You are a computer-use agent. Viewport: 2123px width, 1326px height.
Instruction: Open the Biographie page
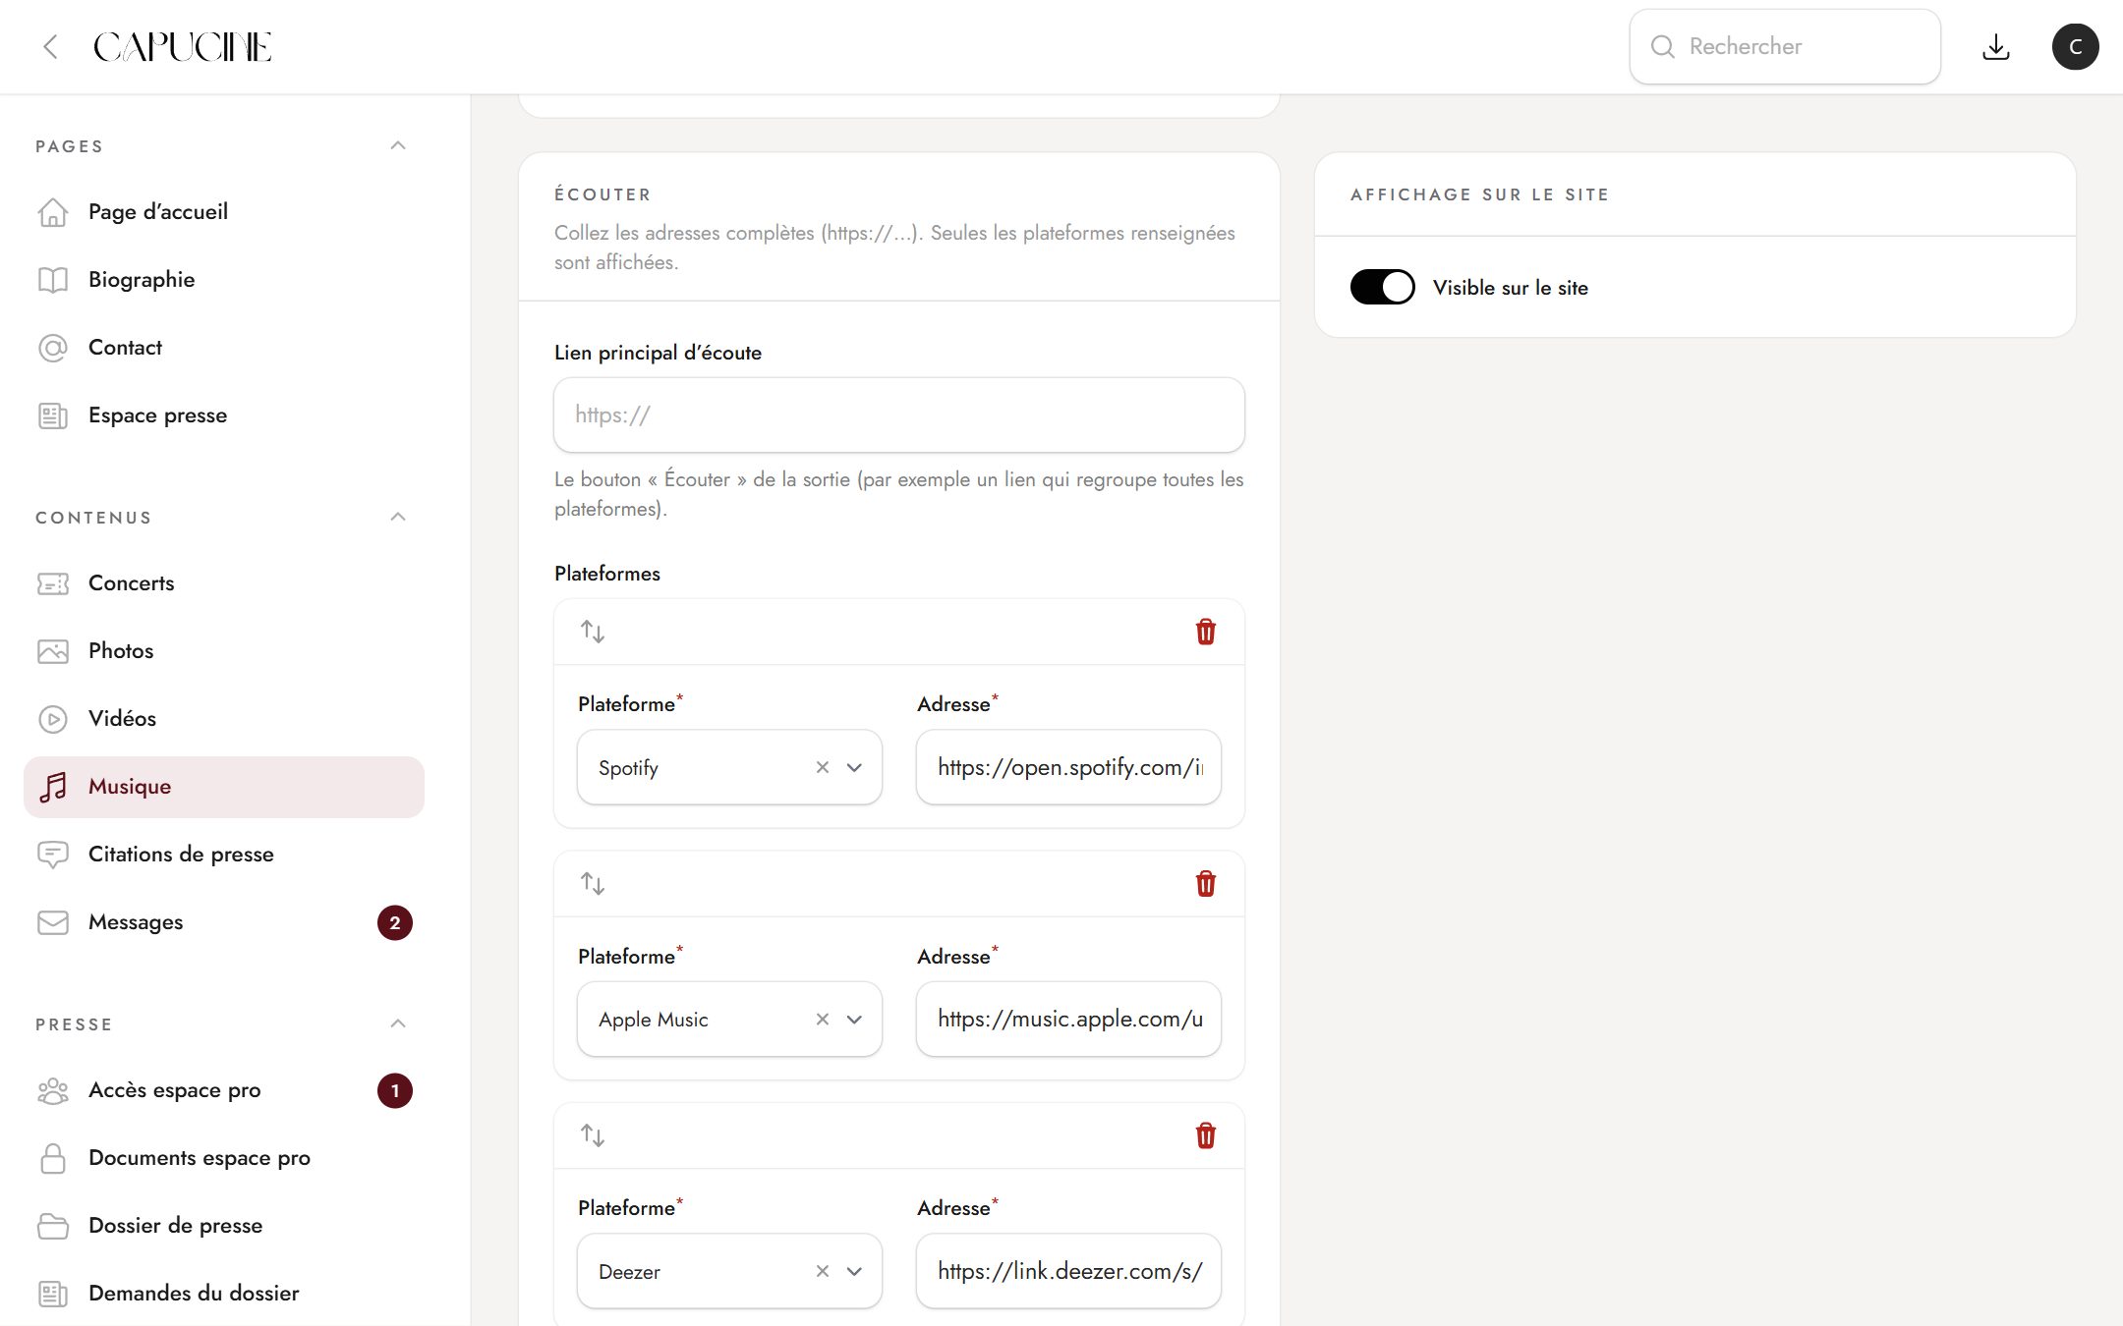224,280
